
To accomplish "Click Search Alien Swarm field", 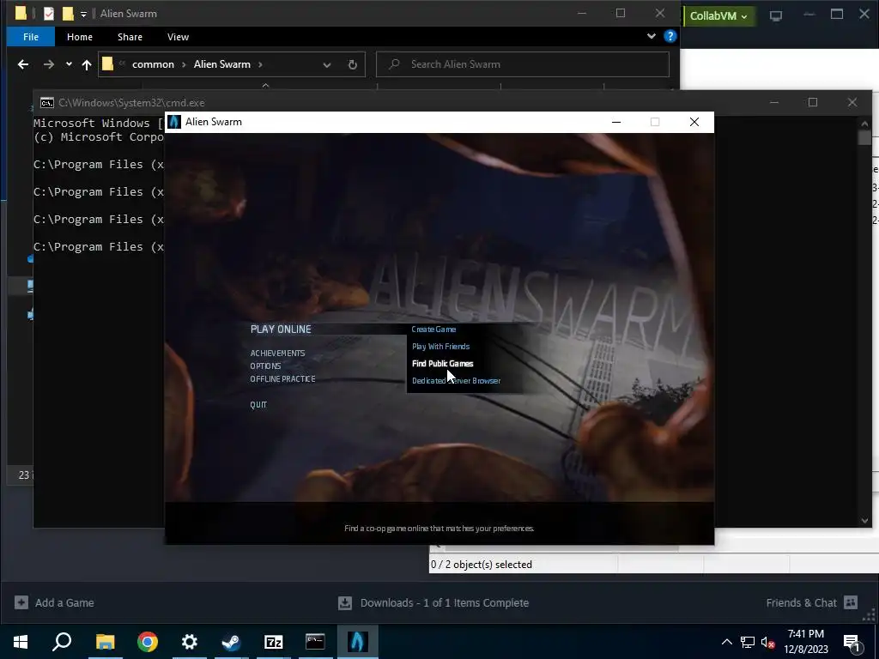I will [523, 64].
